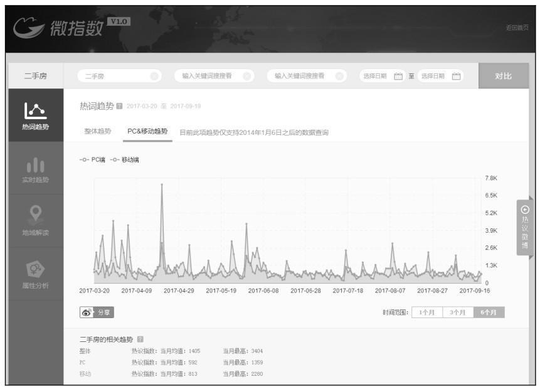
Task: Click the first keyword input 二手房
Action: coord(120,76)
